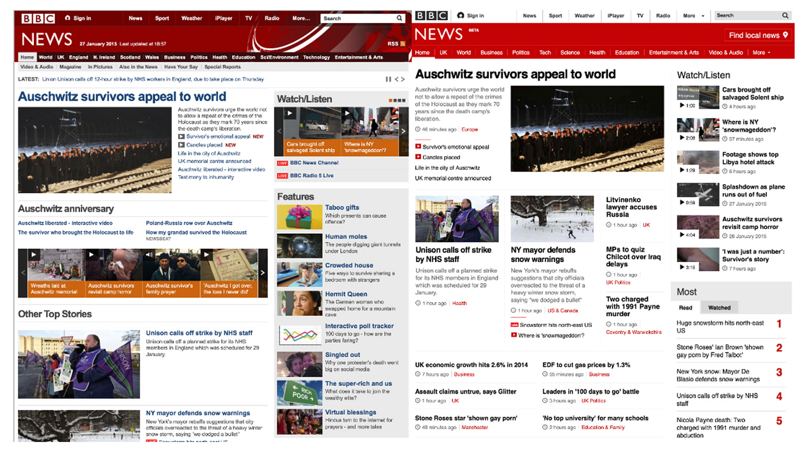Click the video icon beside 'Survivor's emotional appeal' in the old design
810x458 pixels.
181,137
